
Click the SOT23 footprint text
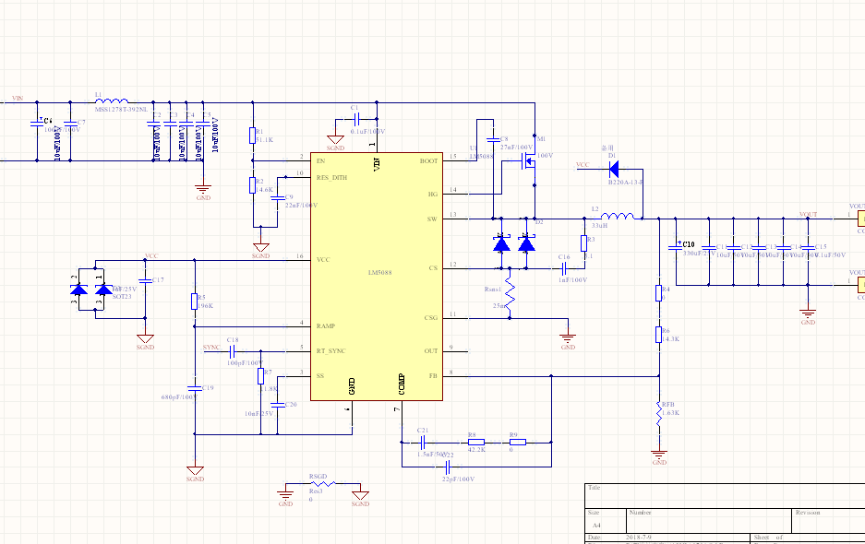click(x=122, y=297)
